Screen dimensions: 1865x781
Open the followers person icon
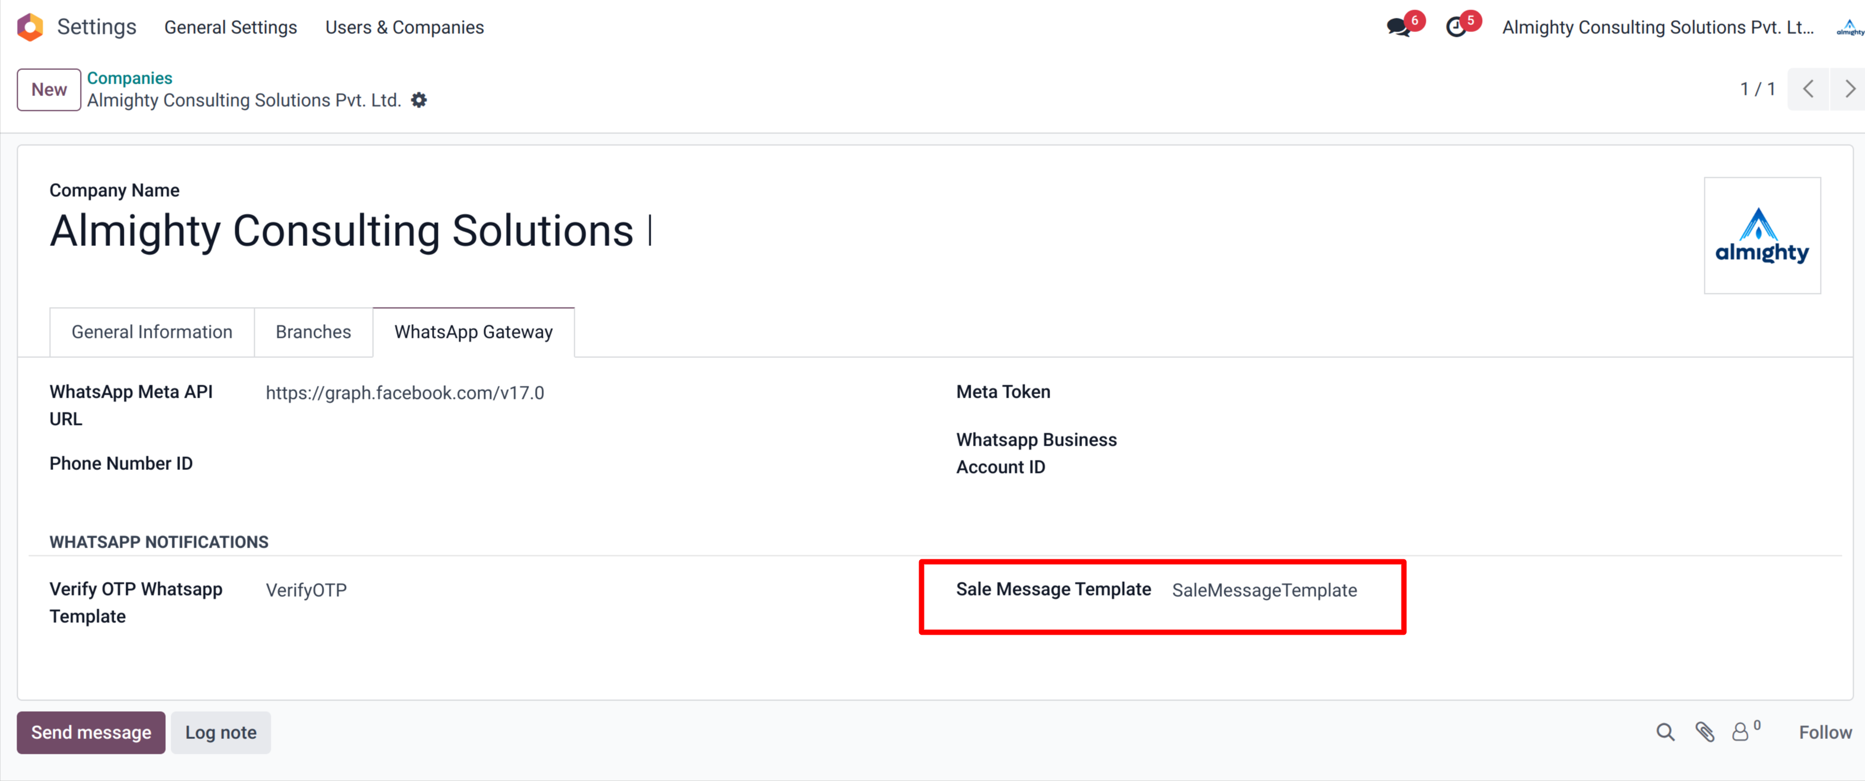[x=1740, y=732]
